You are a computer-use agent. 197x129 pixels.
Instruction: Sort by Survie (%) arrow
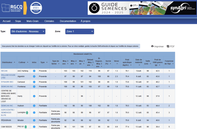(x=110, y=64)
